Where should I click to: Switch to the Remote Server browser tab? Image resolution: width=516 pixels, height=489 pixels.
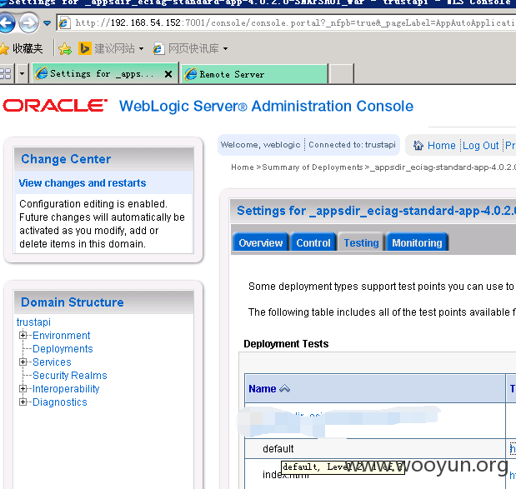point(254,74)
